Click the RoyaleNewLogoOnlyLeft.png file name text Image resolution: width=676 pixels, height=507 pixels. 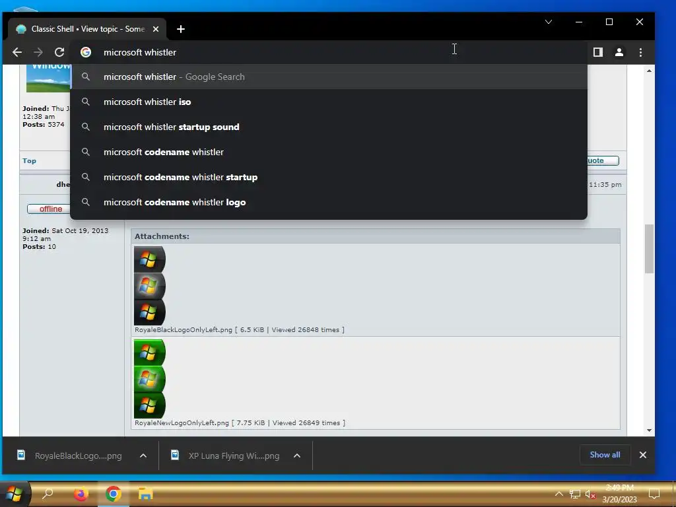pos(182,423)
